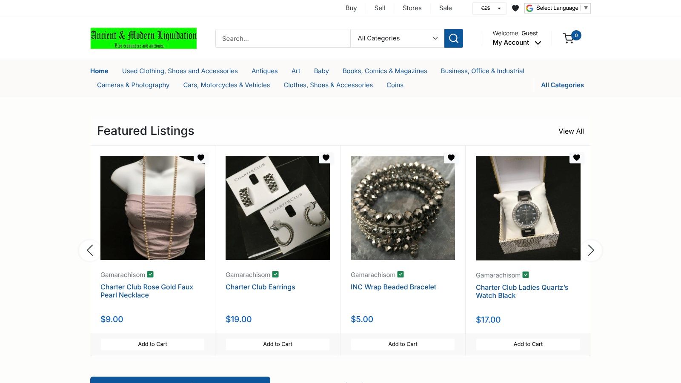This screenshot has height=383, width=681.
Task: Open the currency selector dropdown
Action: tap(489, 8)
